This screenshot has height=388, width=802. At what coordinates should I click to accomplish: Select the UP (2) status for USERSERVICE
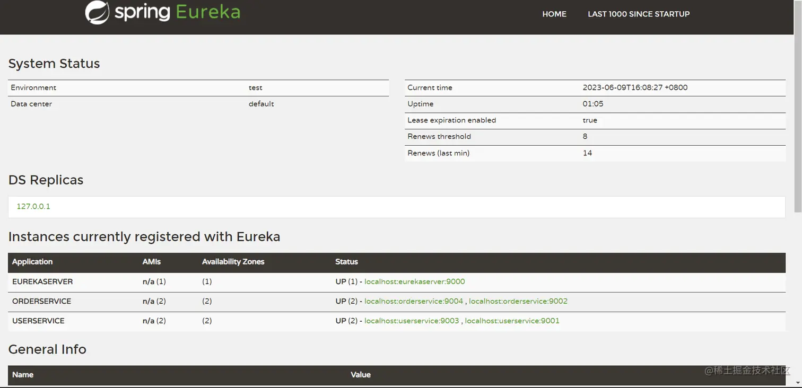347,321
